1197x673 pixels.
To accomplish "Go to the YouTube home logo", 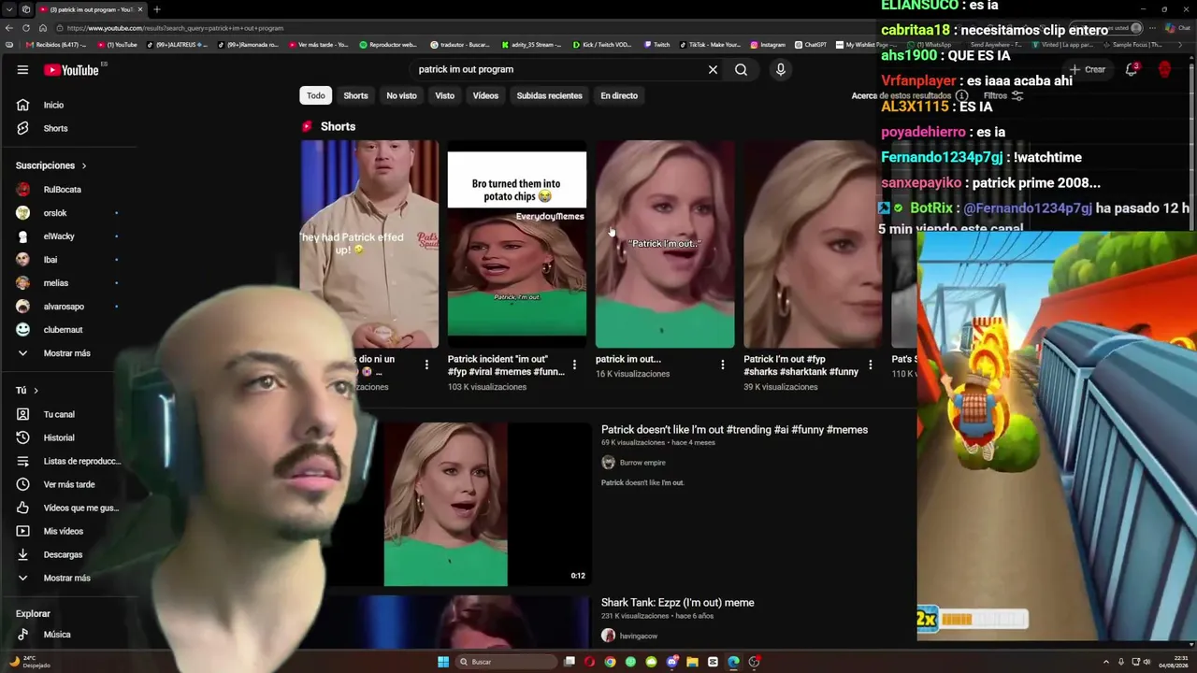I will pyautogui.click(x=71, y=69).
